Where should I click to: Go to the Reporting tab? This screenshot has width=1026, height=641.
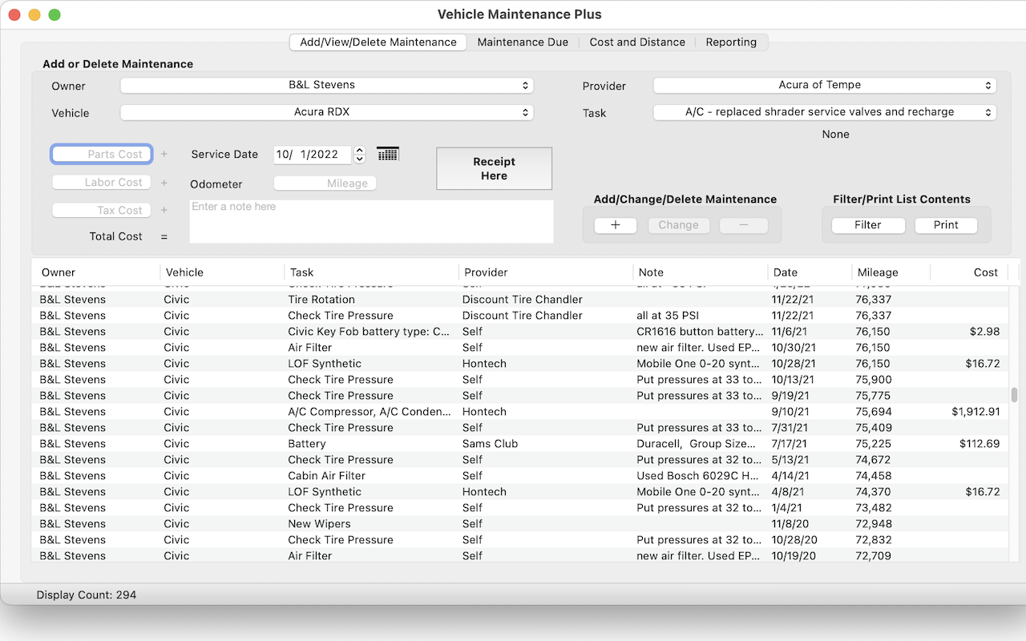tap(731, 42)
